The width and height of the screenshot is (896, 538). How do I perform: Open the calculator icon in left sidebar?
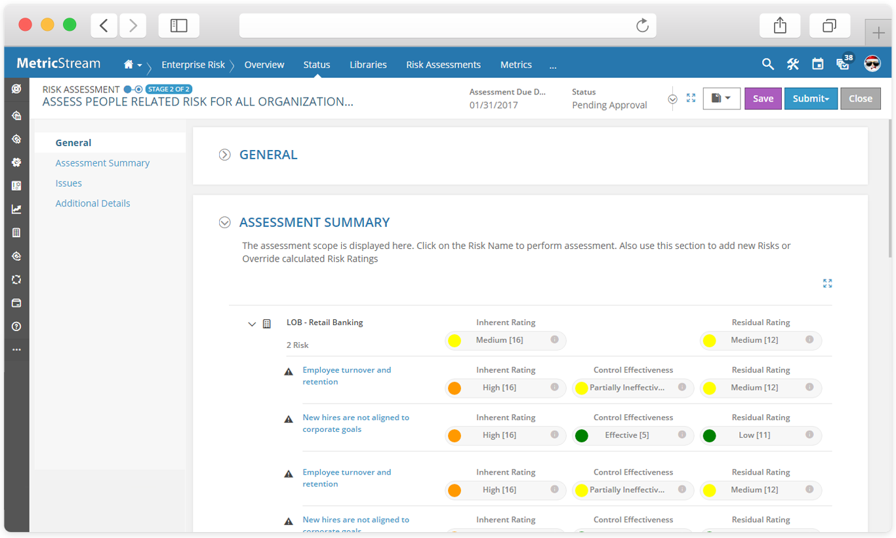click(x=16, y=232)
